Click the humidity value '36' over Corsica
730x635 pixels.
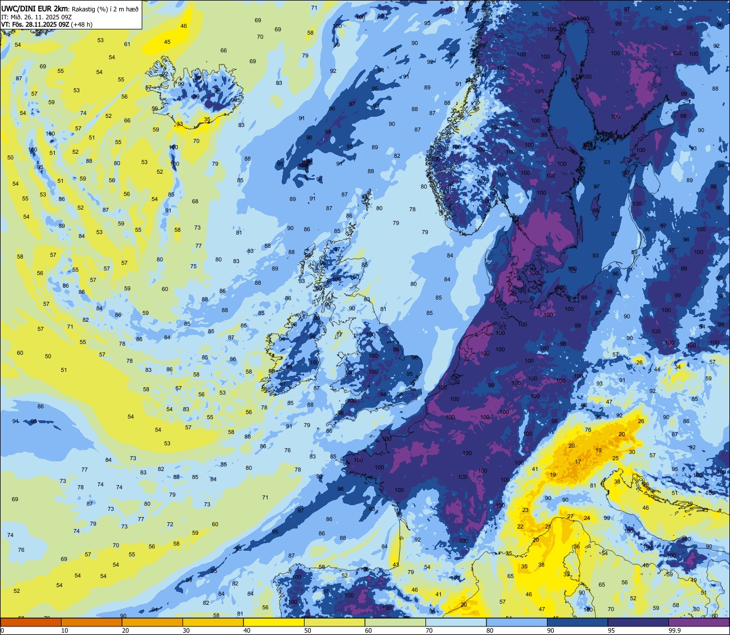[x=577, y=546]
